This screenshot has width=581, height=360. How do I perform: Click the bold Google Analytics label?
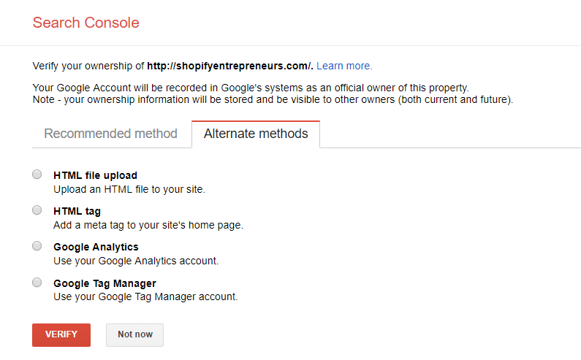[96, 247]
